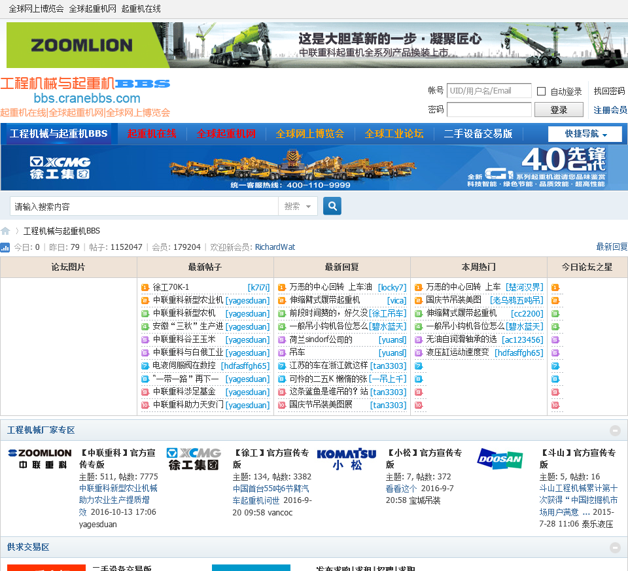Open 【小松】官方宣传专版 forum

(424, 459)
